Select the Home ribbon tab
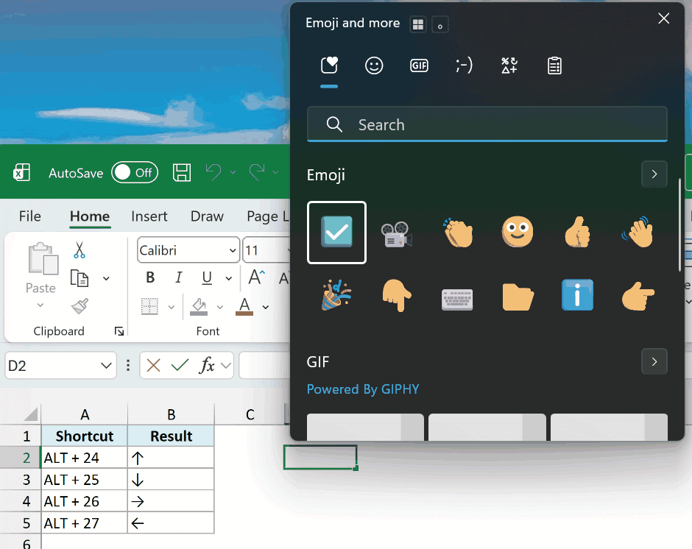The height and width of the screenshot is (549, 692). click(x=90, y=216)
